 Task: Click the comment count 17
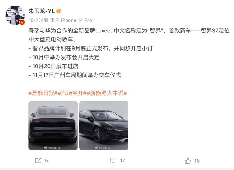(123, 161)
